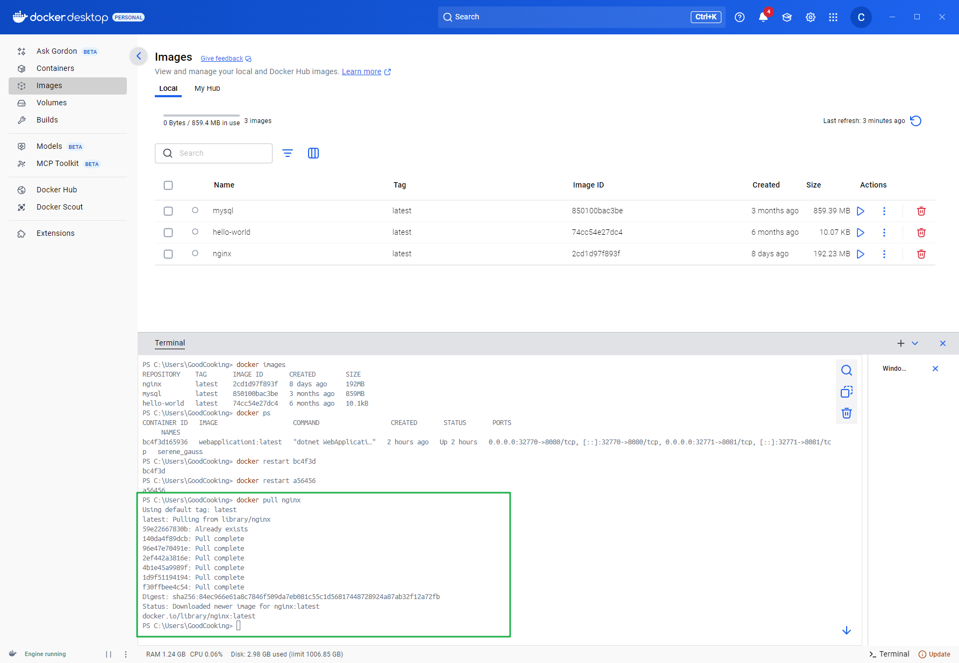959x663 pixels.
Task: Select the Windo... terminal session
Action: (894, 369)
